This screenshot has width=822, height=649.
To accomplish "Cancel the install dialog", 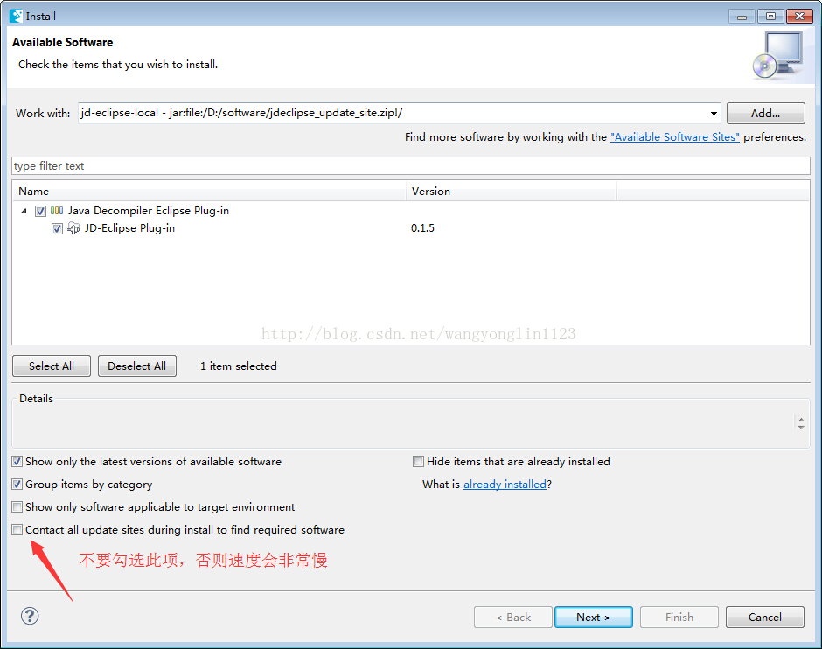I will 765,617.
